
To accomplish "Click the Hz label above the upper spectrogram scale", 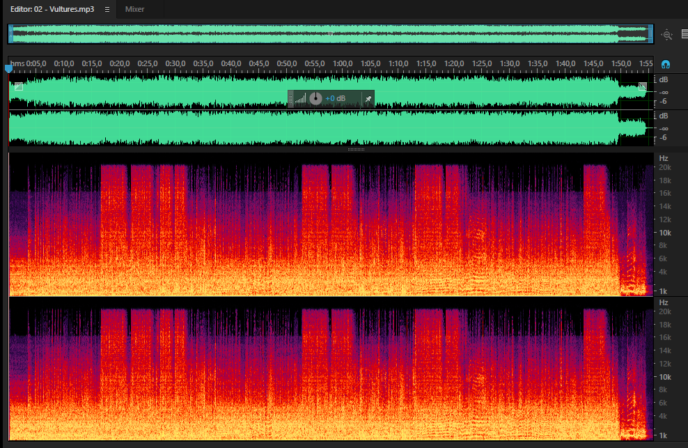I will tap(664, 158).
